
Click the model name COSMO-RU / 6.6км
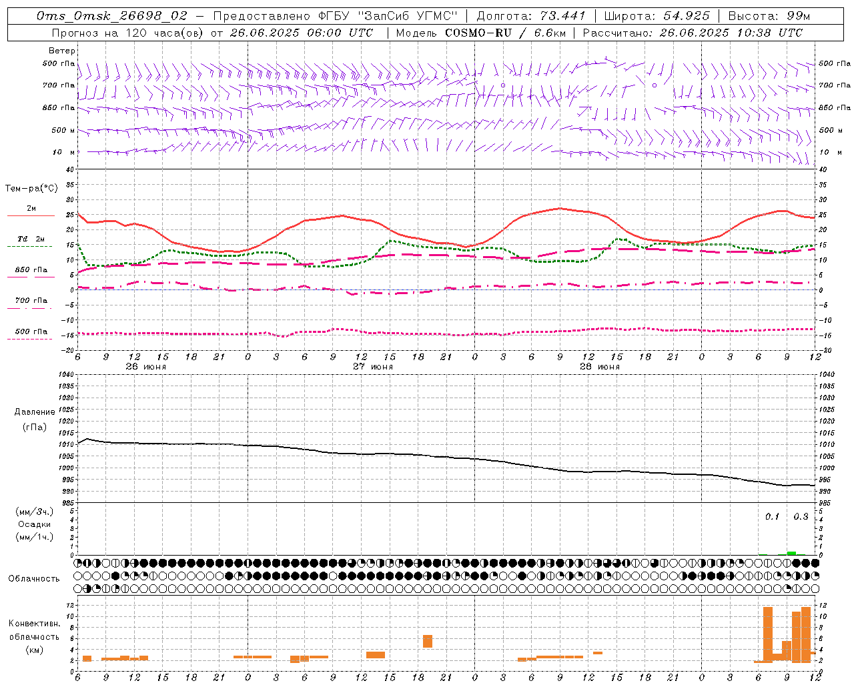pos(504,32)
